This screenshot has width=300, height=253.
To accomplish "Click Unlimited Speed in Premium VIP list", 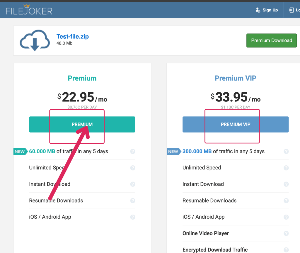I will tap(202, 168).
